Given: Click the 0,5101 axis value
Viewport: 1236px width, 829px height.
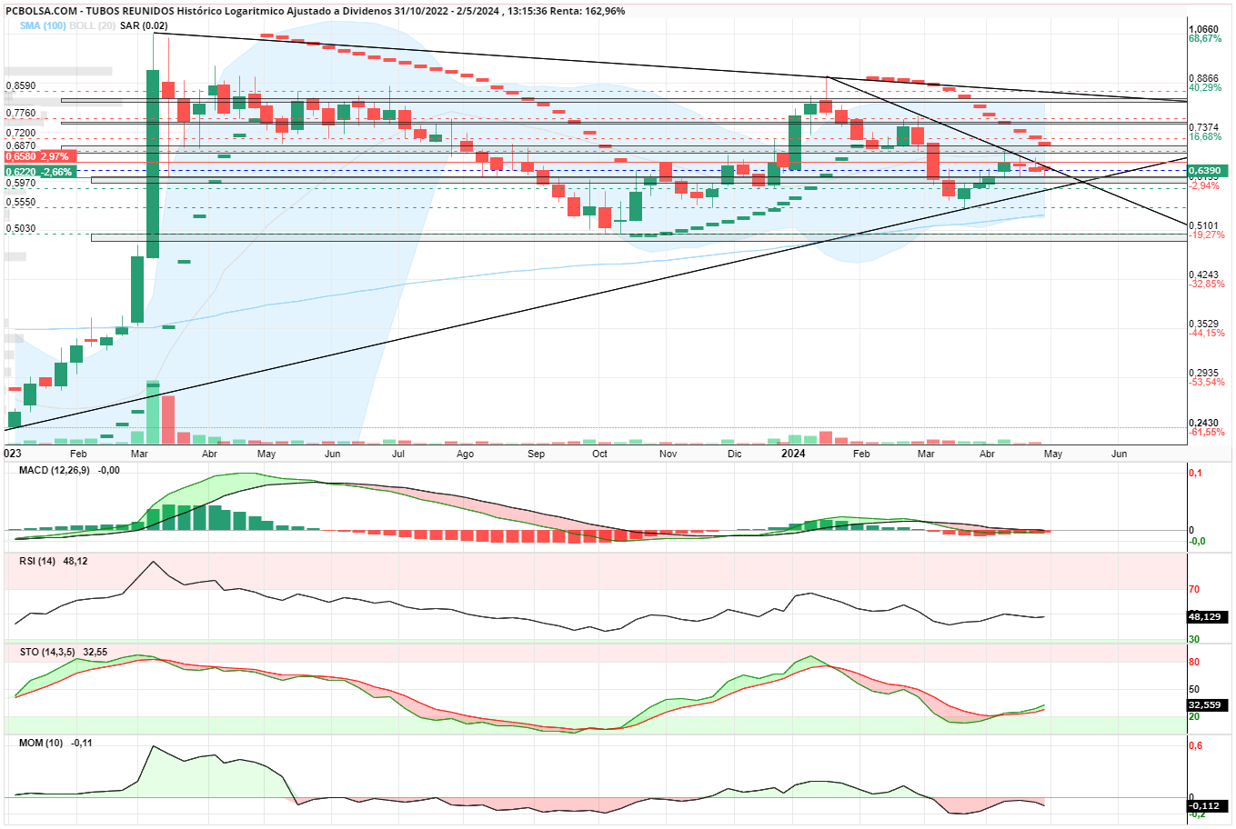Looking at the screenshot, I should pyautogui.click(x=1204, y=225).
